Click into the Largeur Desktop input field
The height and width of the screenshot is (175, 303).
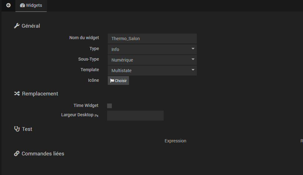pyautogui.click(x=135, y=116)
